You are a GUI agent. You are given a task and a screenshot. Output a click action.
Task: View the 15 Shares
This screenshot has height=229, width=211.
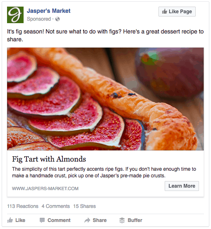pyautogui.click(x=84, y=206)
